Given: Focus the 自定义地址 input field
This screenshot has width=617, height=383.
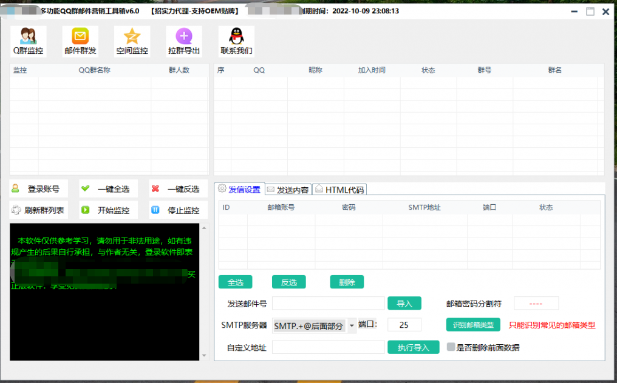Looking at the screenshot, I should [x=328, y=347].
